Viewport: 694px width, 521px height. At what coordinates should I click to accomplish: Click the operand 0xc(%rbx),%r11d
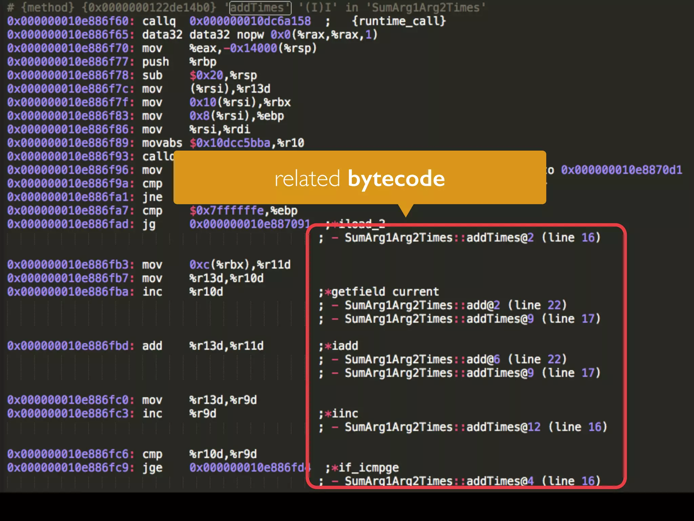[x=240, y=265]
